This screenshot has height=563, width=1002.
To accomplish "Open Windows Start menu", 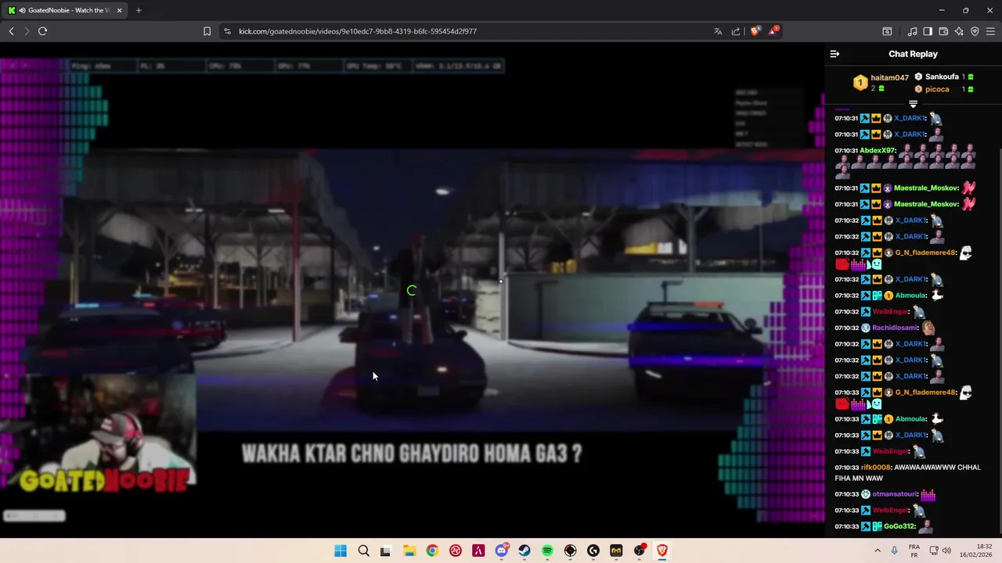I will coord(341,550).
